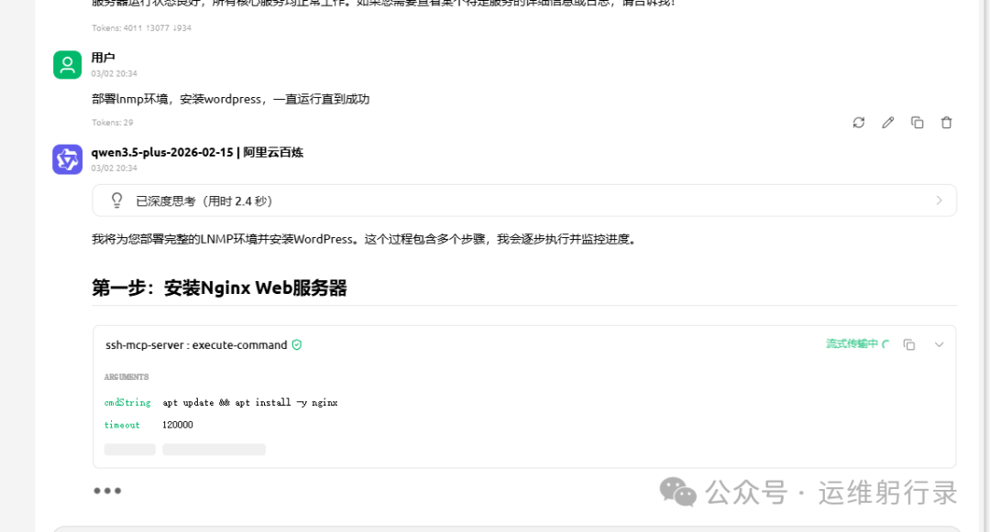This screenshot has height=532, width=990.
Task: Click the qwen3.5-plus-2026-02-15 model name
Action: (x=162, y=152)
